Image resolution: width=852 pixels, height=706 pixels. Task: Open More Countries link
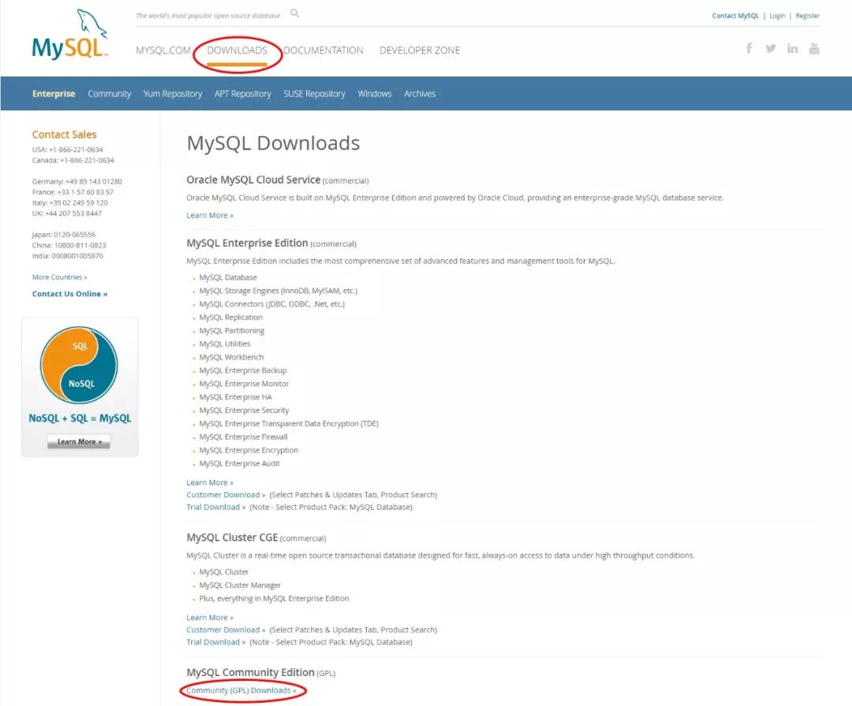point(59,277)
